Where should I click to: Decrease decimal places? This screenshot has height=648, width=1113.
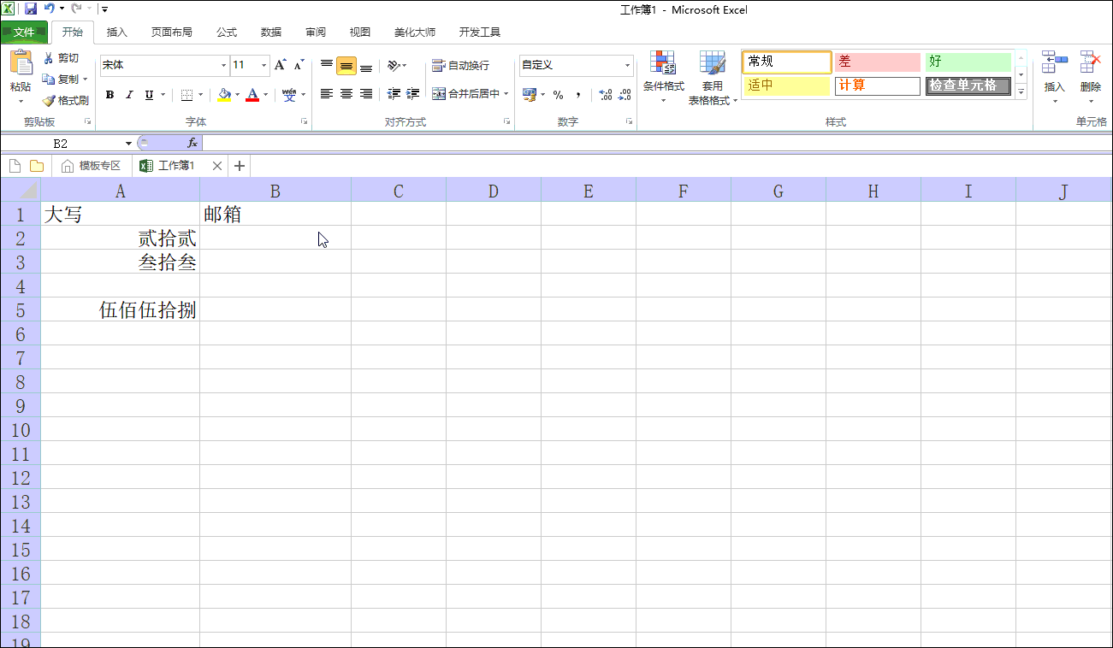click(x=626, y=95)
